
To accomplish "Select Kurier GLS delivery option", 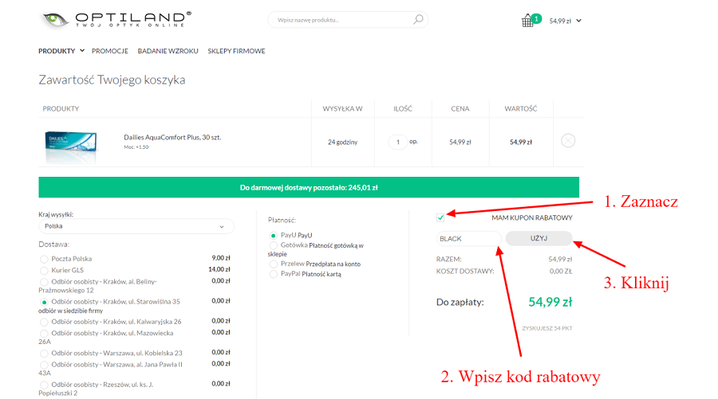I will [x=44, y=271].
